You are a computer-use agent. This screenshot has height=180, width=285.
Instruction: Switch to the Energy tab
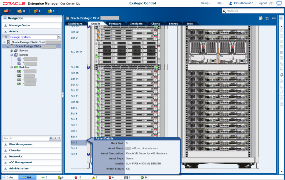pyautogui.click(x=173, y=24)
